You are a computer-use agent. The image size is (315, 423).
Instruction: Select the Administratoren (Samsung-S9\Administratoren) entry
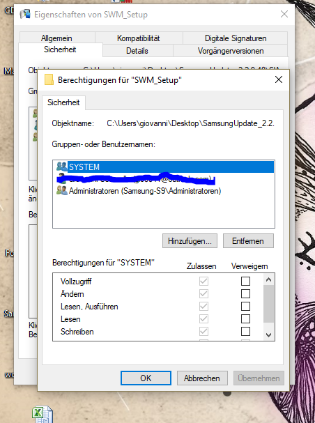click(x=145, y=191)
